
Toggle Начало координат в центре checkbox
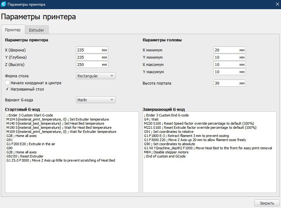[x=7, y=83]
